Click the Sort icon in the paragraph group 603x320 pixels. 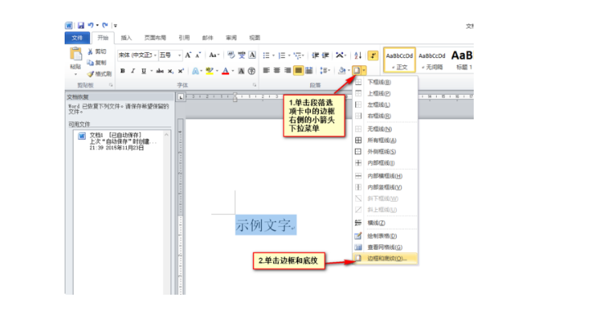pos(358,56)
